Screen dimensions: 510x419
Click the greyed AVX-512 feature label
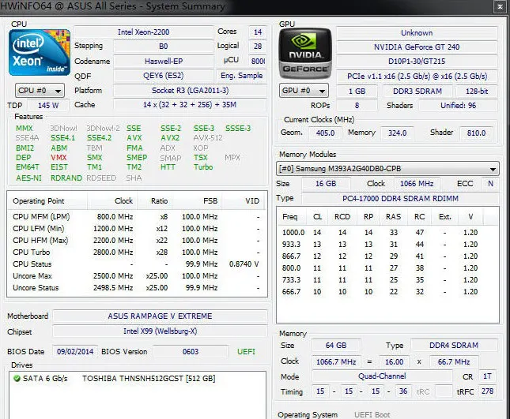tap(208, 138)
